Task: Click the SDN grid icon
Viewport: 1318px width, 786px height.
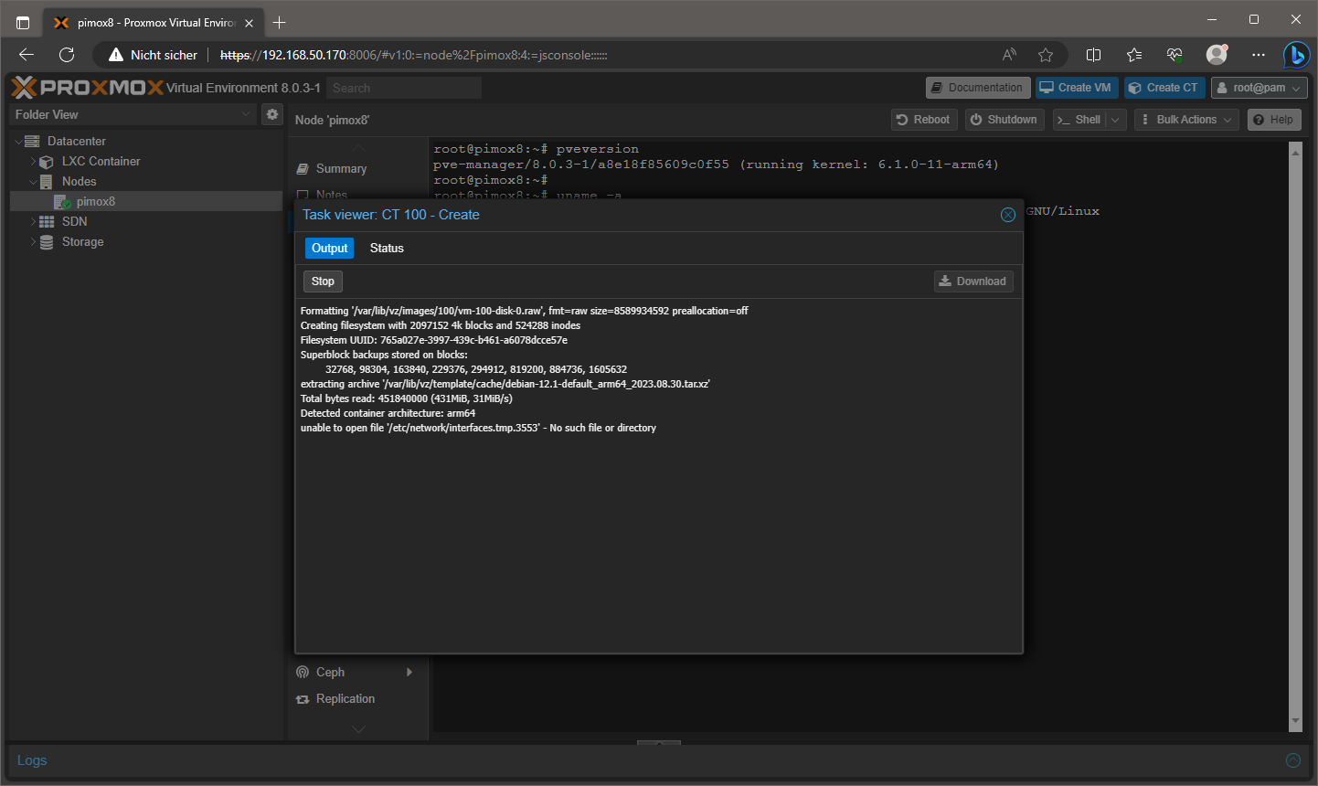Action: tap(47, 222)
